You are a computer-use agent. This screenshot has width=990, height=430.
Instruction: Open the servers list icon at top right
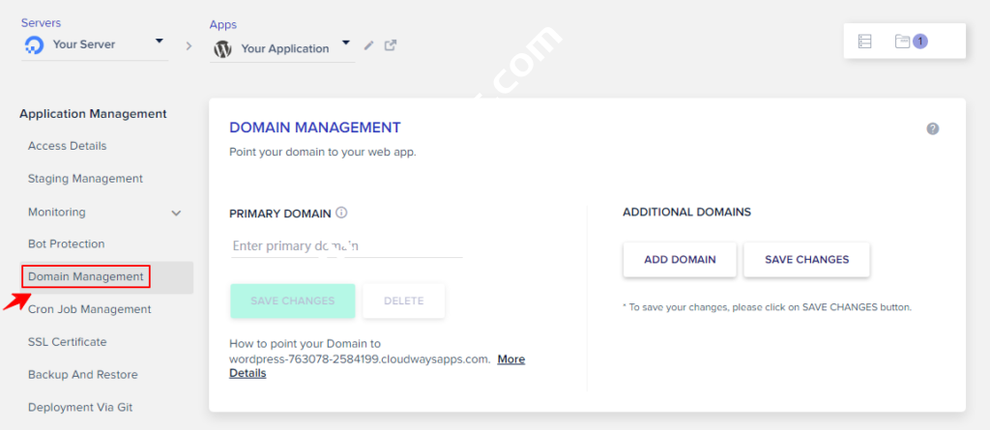point(865,42)
